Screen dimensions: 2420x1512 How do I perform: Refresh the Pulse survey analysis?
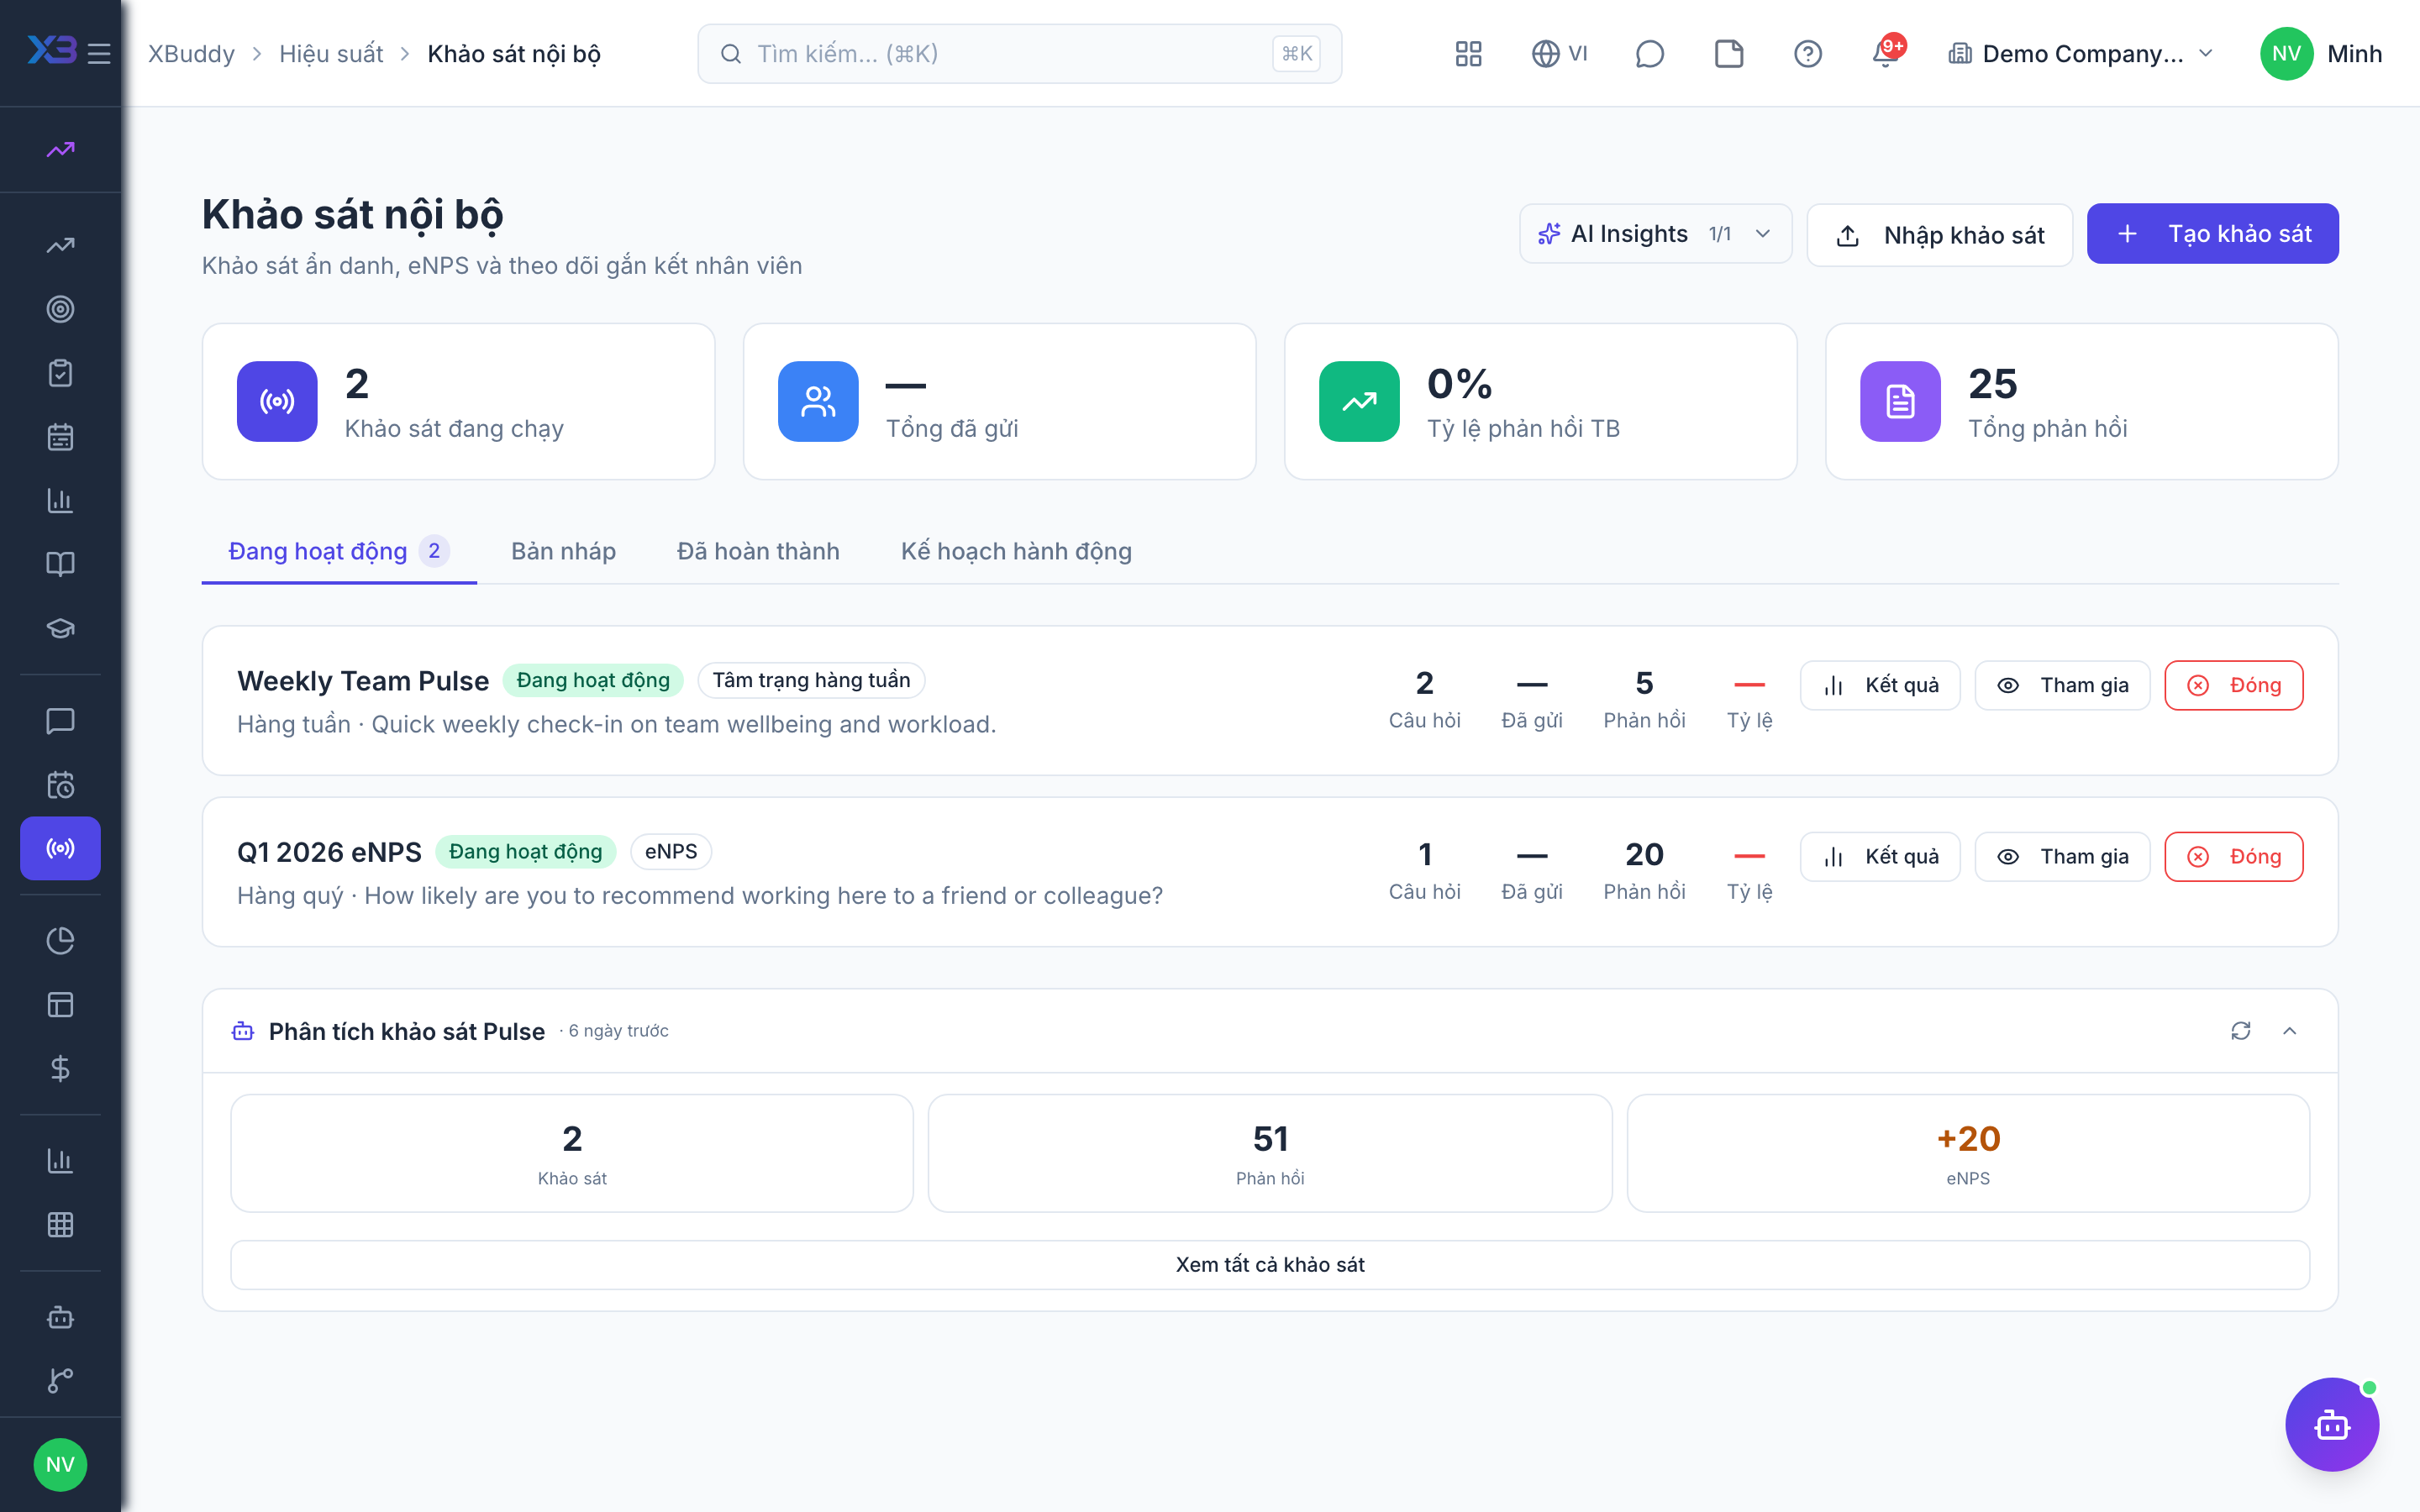pos(2240,1031)
